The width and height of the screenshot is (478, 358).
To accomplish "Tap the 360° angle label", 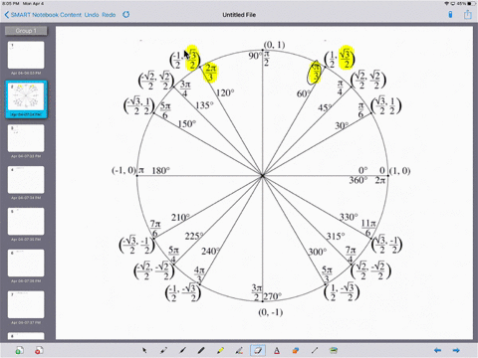I will click(358, 180).
